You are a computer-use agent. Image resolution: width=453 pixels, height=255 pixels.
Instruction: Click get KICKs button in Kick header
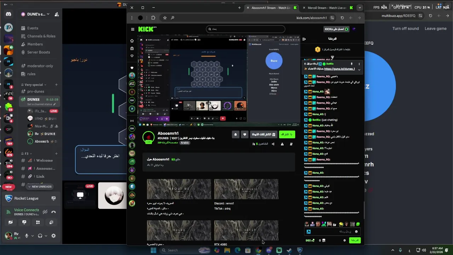[x=336, y=29]
